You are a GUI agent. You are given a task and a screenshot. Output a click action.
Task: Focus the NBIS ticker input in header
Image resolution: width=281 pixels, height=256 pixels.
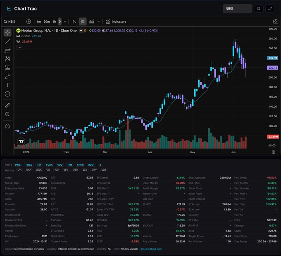238,9
